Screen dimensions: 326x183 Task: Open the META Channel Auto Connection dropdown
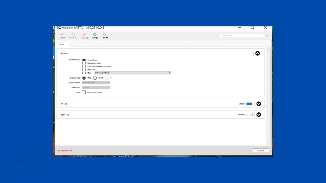point(96,83)
